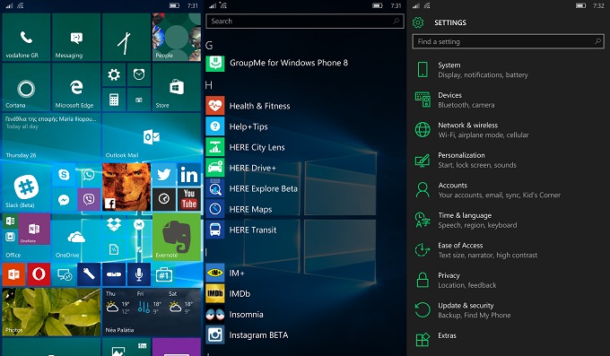Launch IM+ from app list

(226, 274)
